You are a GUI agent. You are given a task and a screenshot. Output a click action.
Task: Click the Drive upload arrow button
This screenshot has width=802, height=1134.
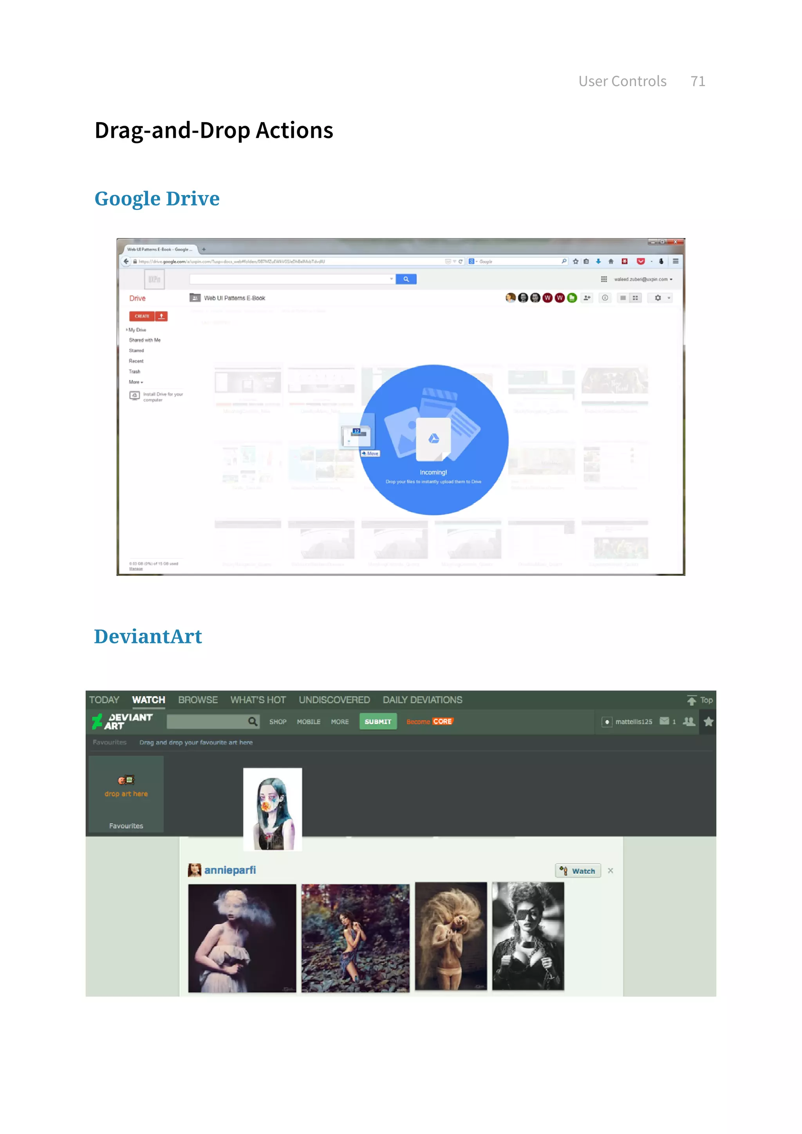click(161, 316)
